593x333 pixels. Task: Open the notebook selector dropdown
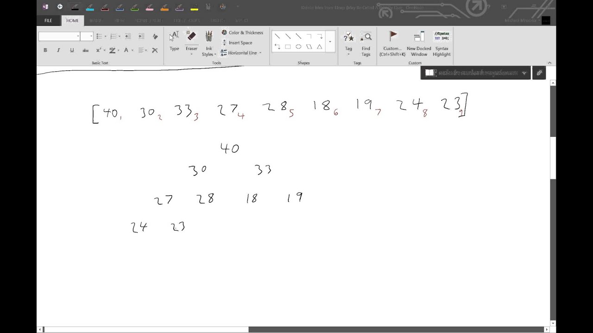[x=476, y=73]
